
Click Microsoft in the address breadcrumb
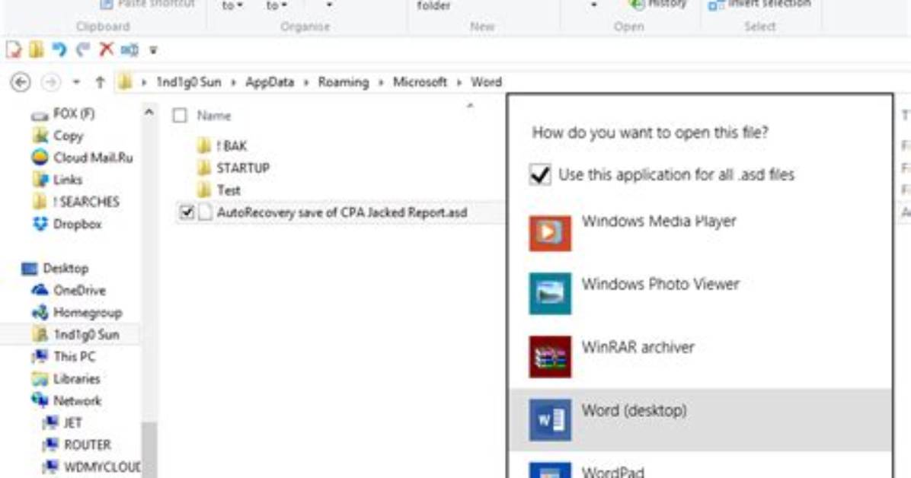[x=420, y=82]
